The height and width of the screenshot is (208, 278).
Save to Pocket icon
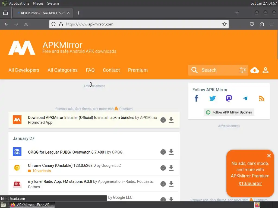(x=252, y=24)
